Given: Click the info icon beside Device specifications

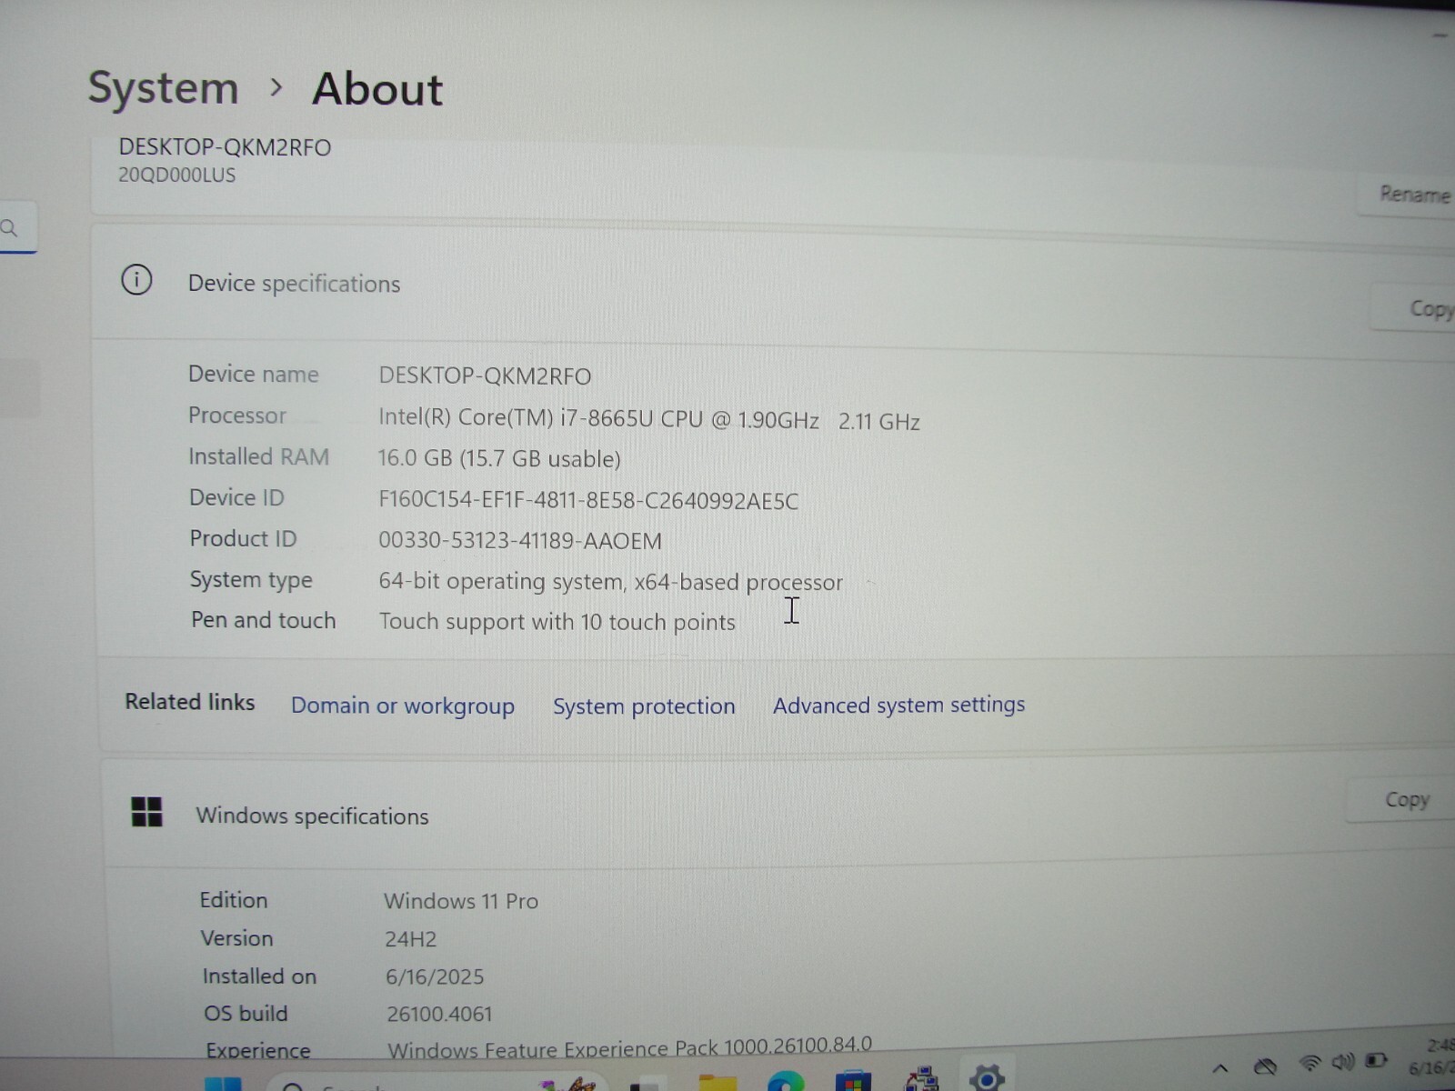Looking at the screenshot, I should (136, 280).
